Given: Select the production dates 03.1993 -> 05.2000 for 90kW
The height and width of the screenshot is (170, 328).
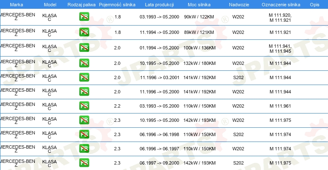Looking at the screenshot, I should pyautogui.click(x=159, y=17).
